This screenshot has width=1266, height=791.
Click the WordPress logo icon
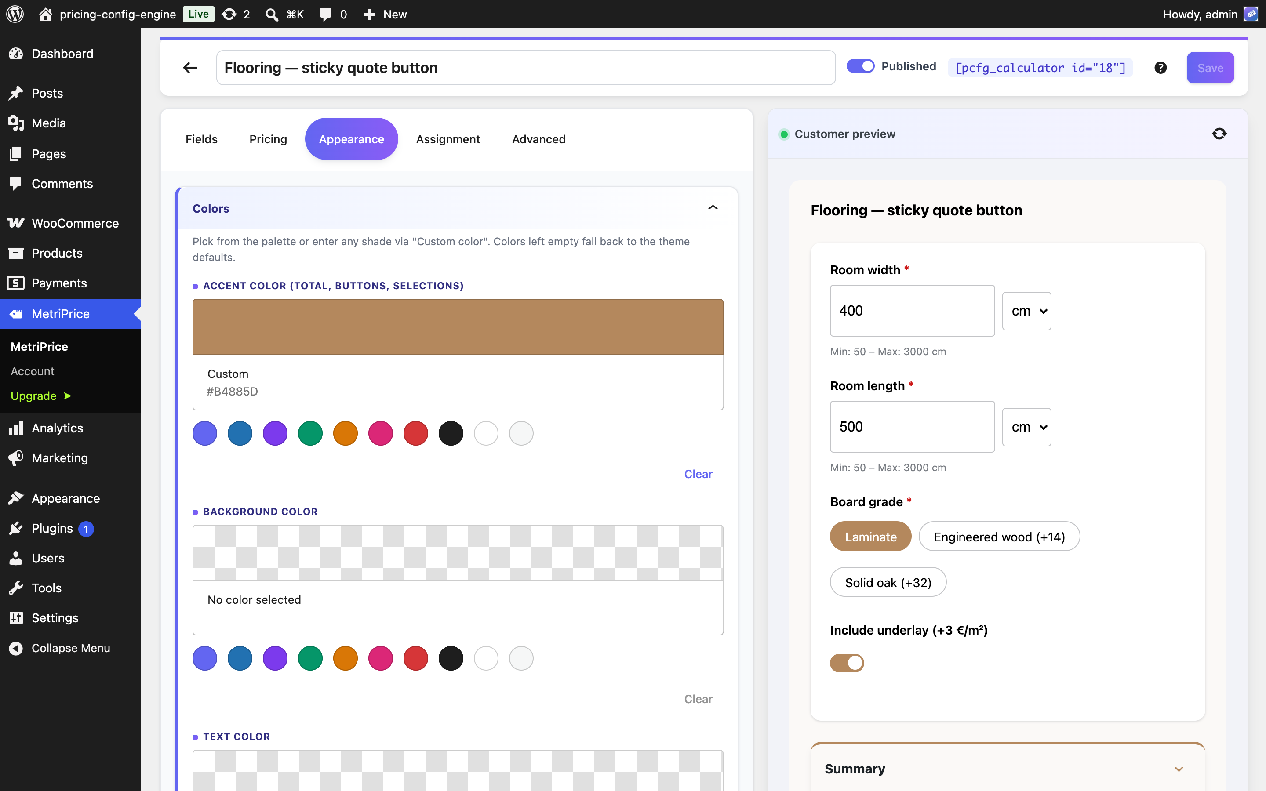pyautogui.click(x=15, y=14)
